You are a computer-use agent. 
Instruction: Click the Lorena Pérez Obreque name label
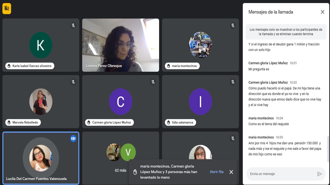(x=104, y=66)
